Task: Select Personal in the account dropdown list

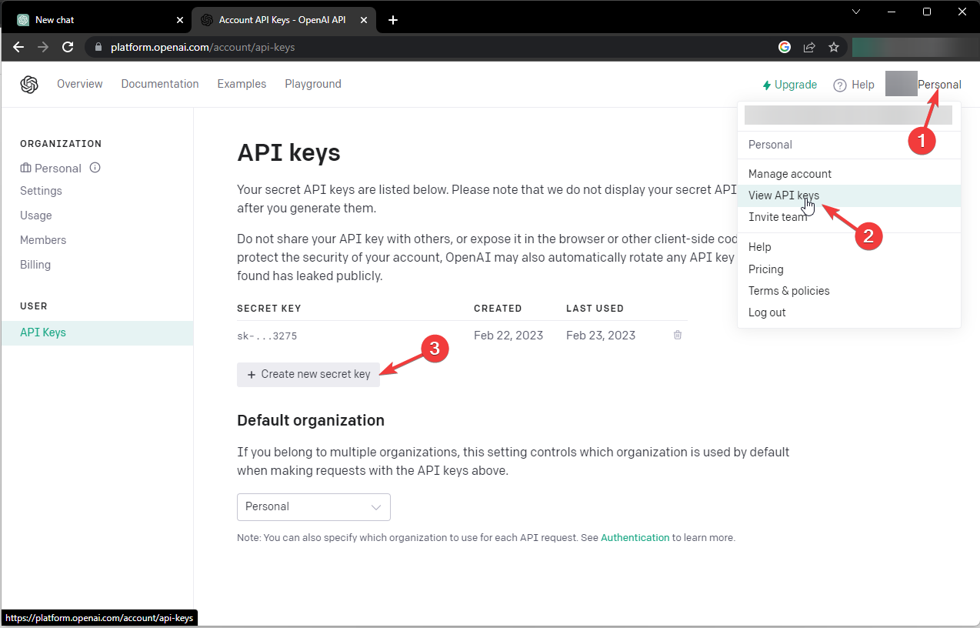Action: tap(849, 145)
